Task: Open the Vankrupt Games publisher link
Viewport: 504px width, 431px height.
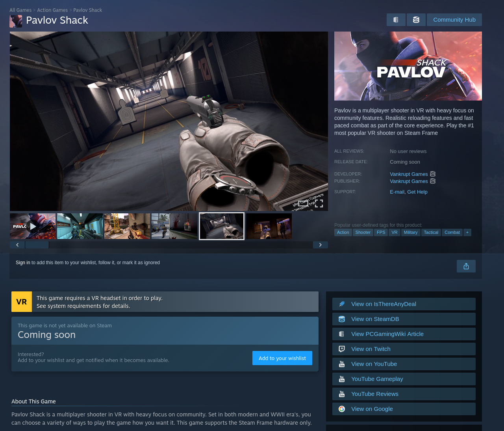Action: (x=409, y=181)
